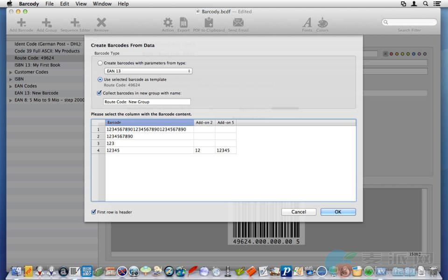Open the EAN 13 barcode type dropdown

148,71
